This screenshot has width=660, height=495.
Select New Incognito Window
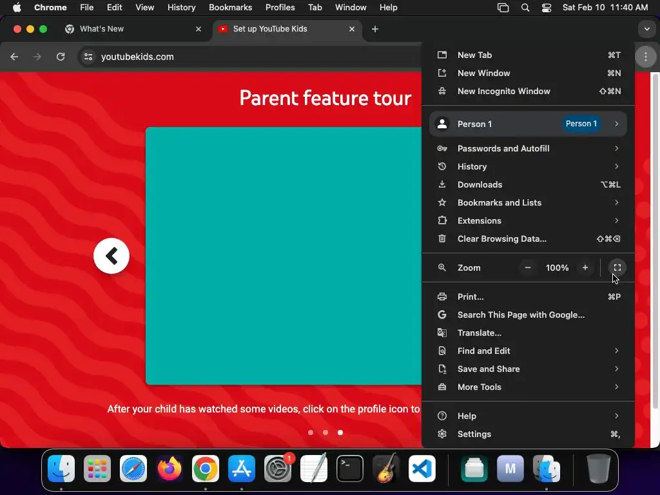[x=528, y=92]
